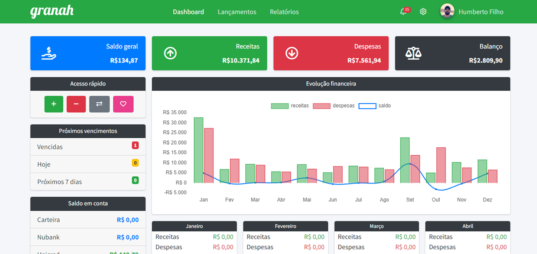Click the green plus quick-access button
This screenshot has height=254, width=537.
click(54, 104)
